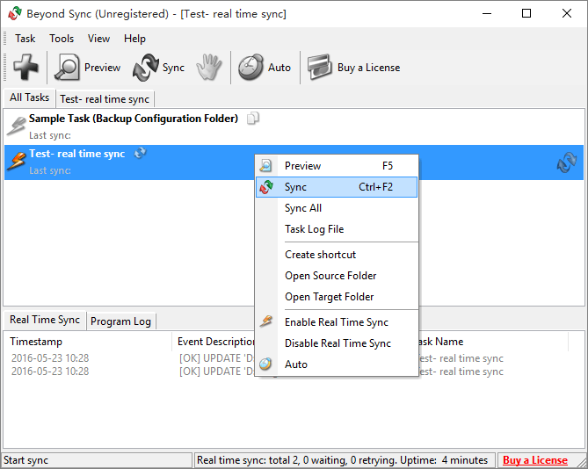Click the copy icon beside Sample Task
The width and height of the screenshot is (588, 469).
tap(253, 119)
